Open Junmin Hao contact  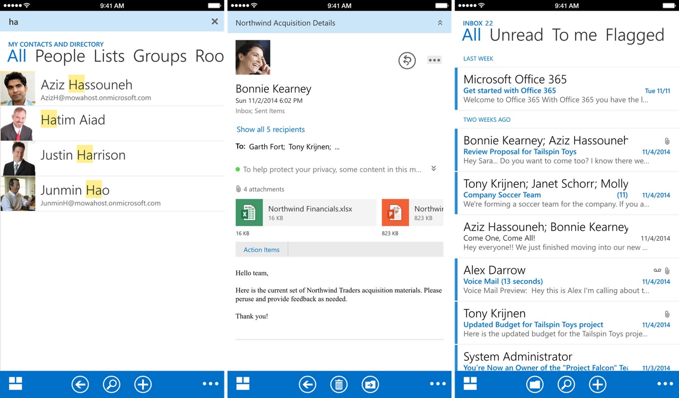click(112, 193)
